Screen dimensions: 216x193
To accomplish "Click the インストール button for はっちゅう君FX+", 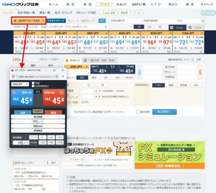I will pos(76,160).
